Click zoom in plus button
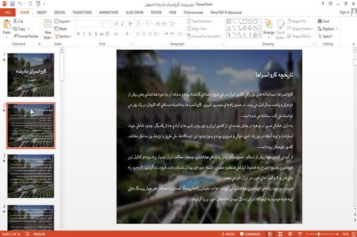Image resolution: width=357 pixels, height=237 pixels. click(337, 234)
